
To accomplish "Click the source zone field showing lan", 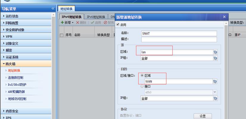I will [x=177, y=52].
